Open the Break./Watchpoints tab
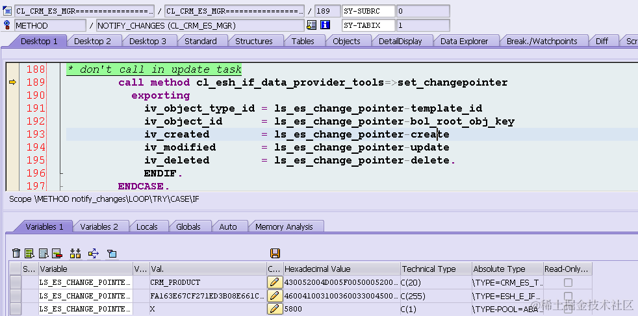 tap(542, 41)
